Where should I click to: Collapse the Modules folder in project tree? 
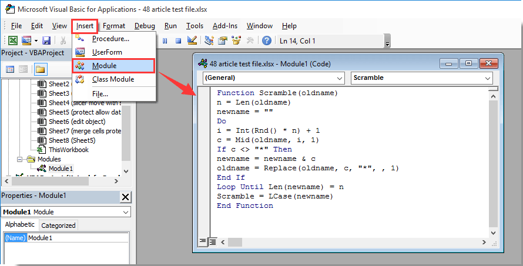click(21, 159)
